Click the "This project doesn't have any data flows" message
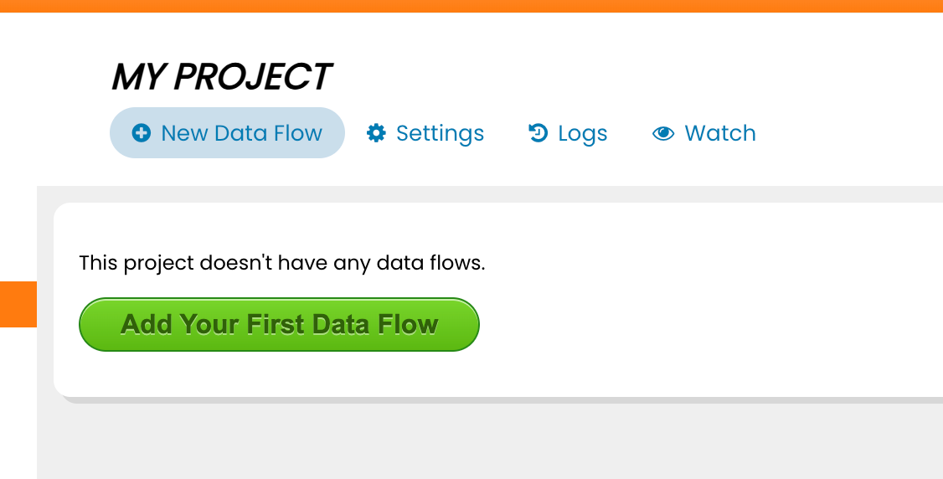This screenshot has height=479, width=943. click(282, 263)
